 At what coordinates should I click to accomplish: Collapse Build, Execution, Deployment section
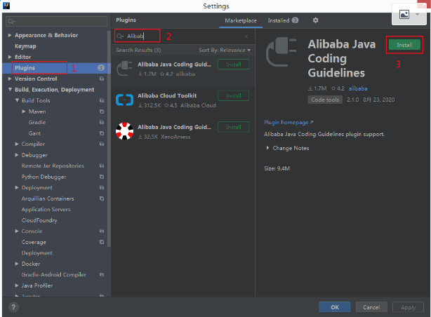point(10,90)
